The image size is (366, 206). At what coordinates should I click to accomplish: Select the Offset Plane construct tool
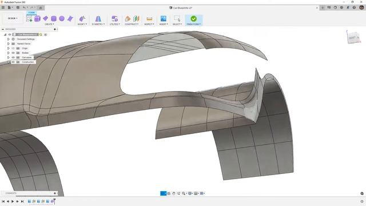(128, 19)
